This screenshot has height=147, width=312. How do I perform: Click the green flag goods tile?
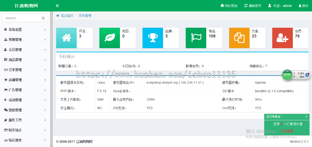click(x=196, y=38)
